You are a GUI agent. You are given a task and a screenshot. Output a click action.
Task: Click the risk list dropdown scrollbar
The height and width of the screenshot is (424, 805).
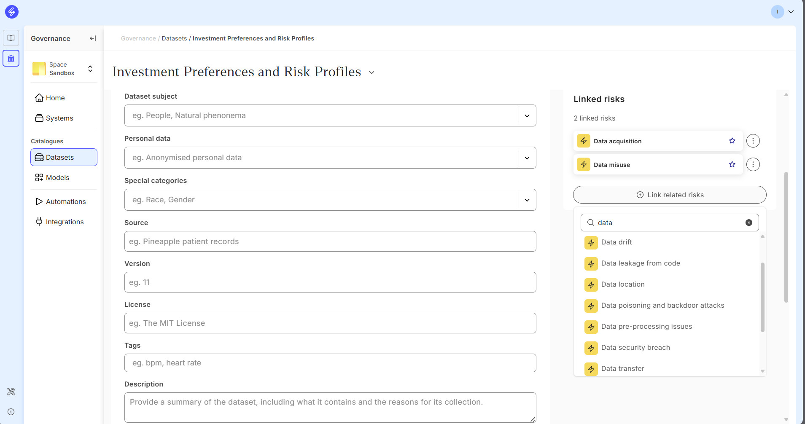(762, 297)
